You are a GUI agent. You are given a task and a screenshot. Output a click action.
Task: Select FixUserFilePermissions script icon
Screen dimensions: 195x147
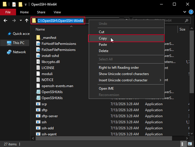coord(38,50)
